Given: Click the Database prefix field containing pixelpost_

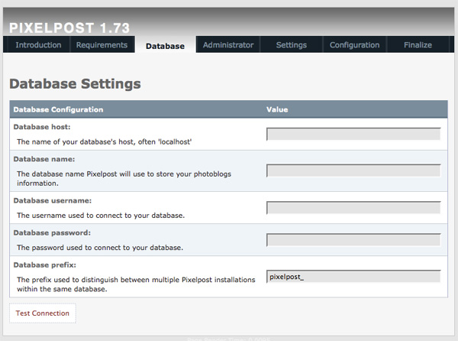Looking at the screenshot, I should [353, 276].
